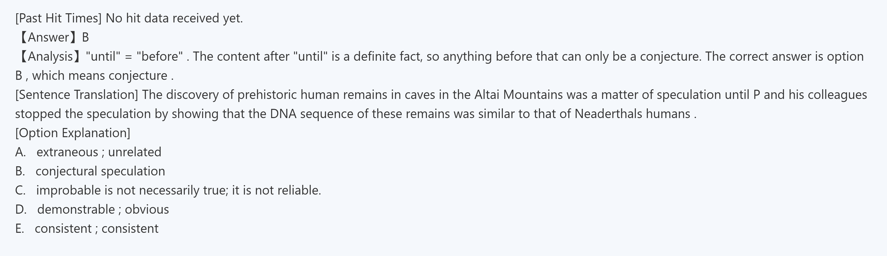The image size is (887, 256).
Task: Select option B "conjectural speculation"
Action: pyautogui.click(x=100, y=171)
